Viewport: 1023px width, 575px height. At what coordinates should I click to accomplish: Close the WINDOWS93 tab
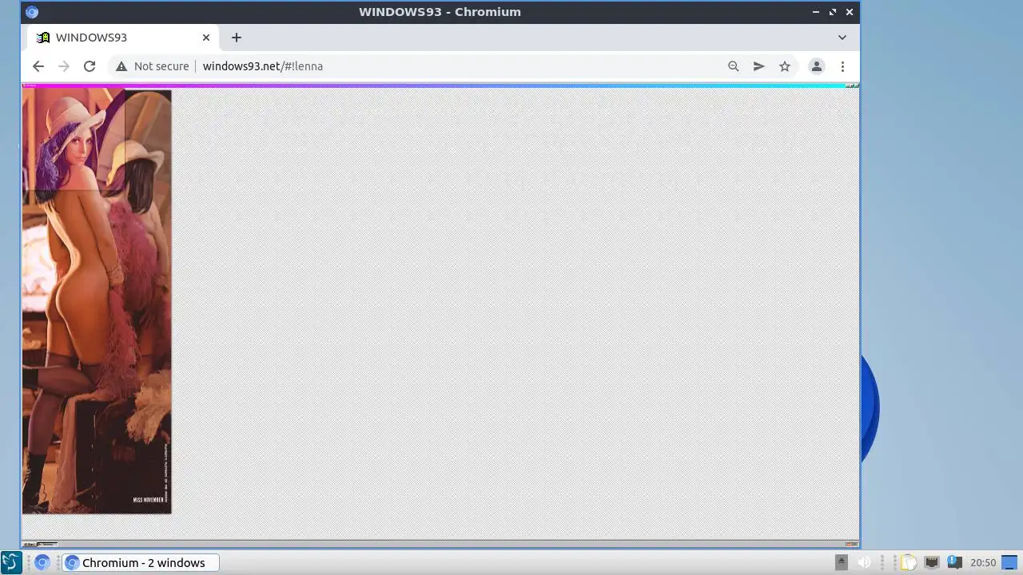pos(206,38)
